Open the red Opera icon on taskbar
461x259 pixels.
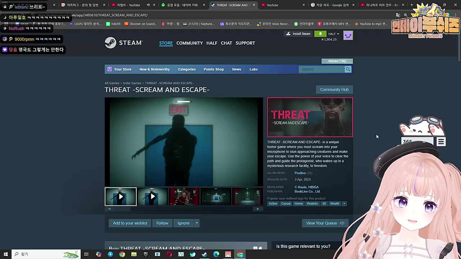pos(169,254)
